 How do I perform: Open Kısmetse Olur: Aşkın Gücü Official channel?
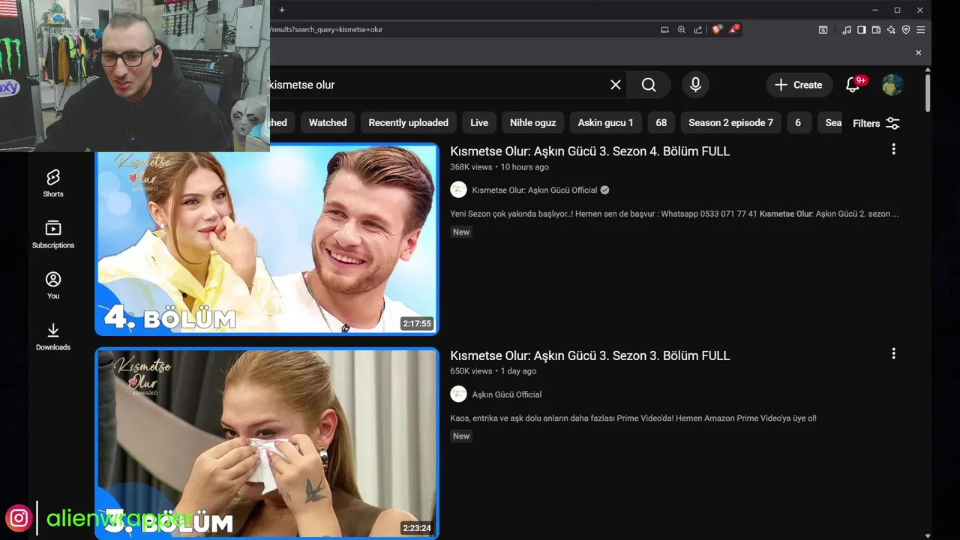[535, 190]
